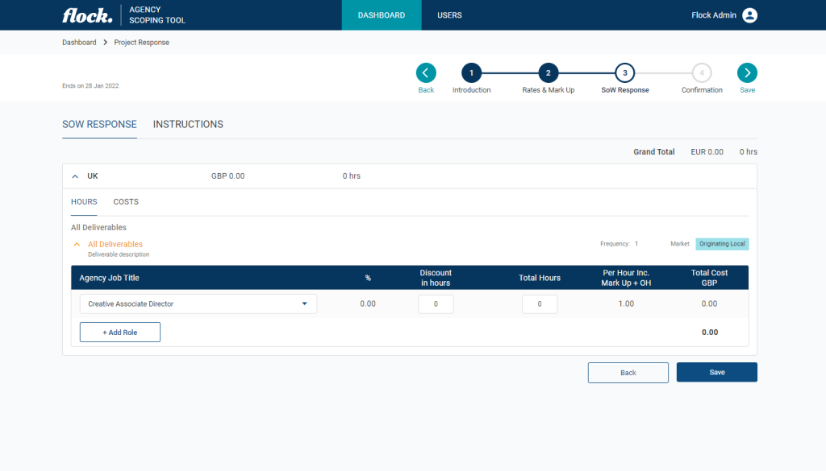The height and width of the screenshot is (471, 826).
Task: Click the orange All Deliverables title
Action: (x=115, y=245)
